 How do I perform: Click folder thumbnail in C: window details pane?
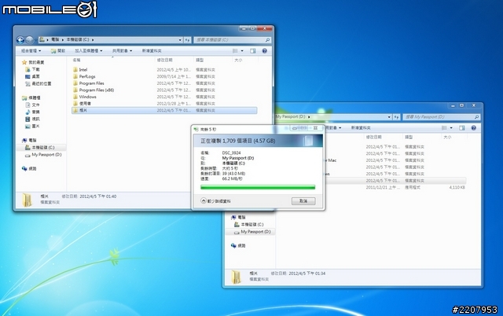coord(28,200)
